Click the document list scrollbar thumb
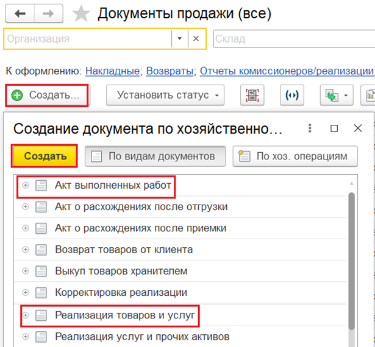This screenshot has height=347, width=375. point(352,261)
